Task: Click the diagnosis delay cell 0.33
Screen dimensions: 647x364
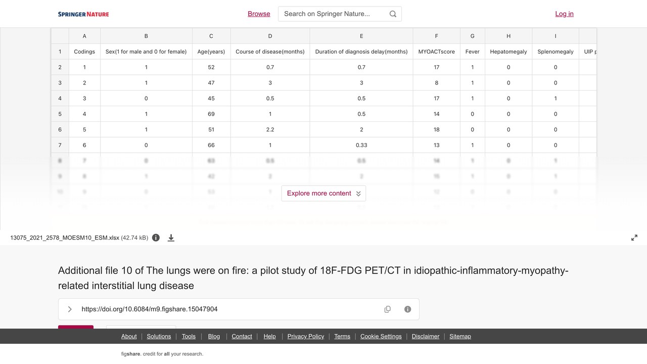Action: point(361,145)
